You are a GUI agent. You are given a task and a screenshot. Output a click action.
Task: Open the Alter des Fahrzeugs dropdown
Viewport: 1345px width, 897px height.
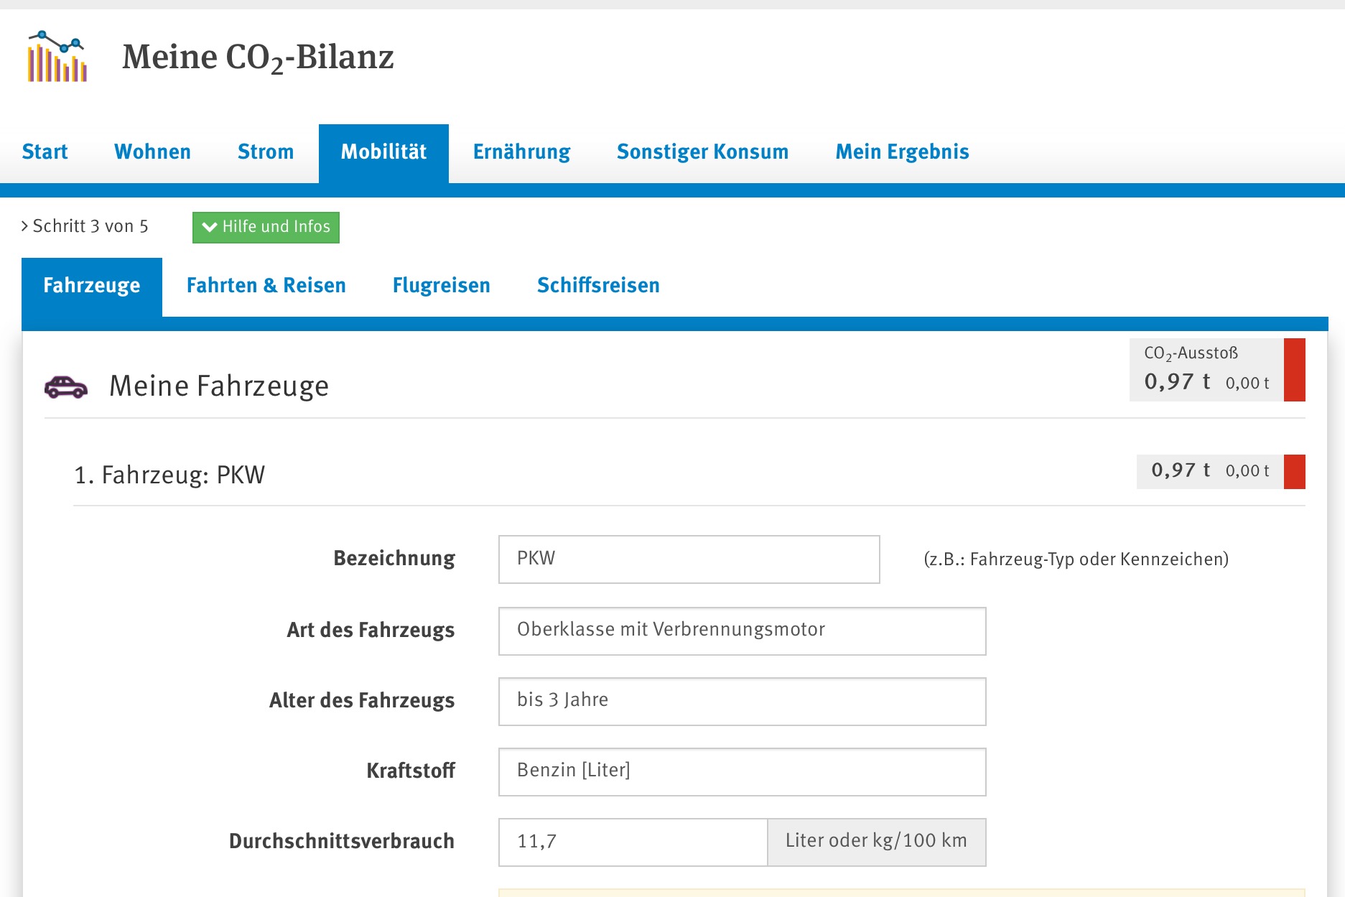pyautogui.click(x=742, y=701)
